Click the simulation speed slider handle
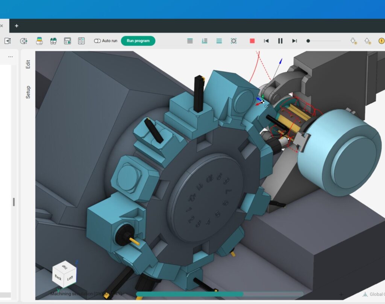Screen dimensions: 385x304 (x=308, y=41)
